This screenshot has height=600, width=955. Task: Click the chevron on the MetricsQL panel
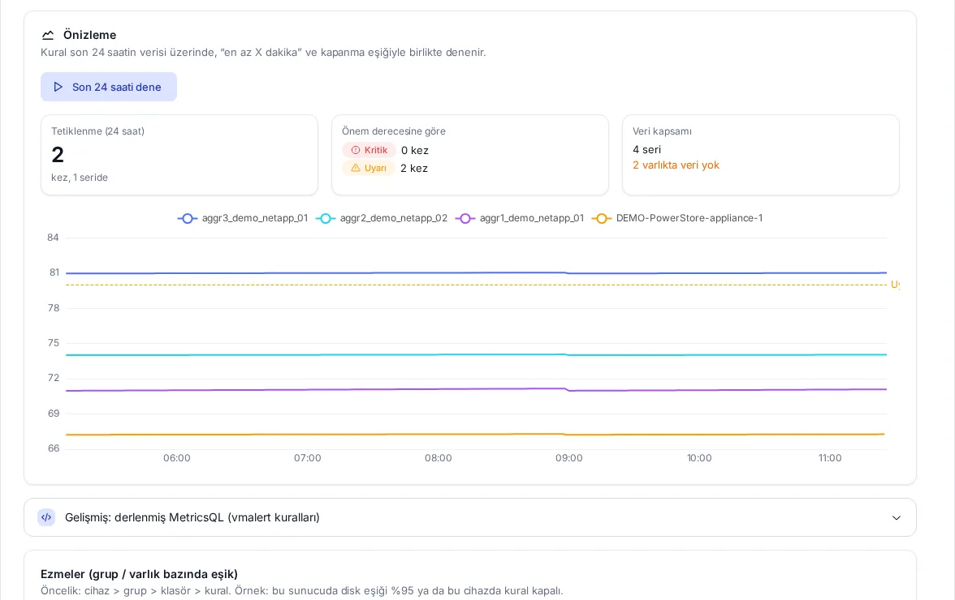tap(897, 518)
